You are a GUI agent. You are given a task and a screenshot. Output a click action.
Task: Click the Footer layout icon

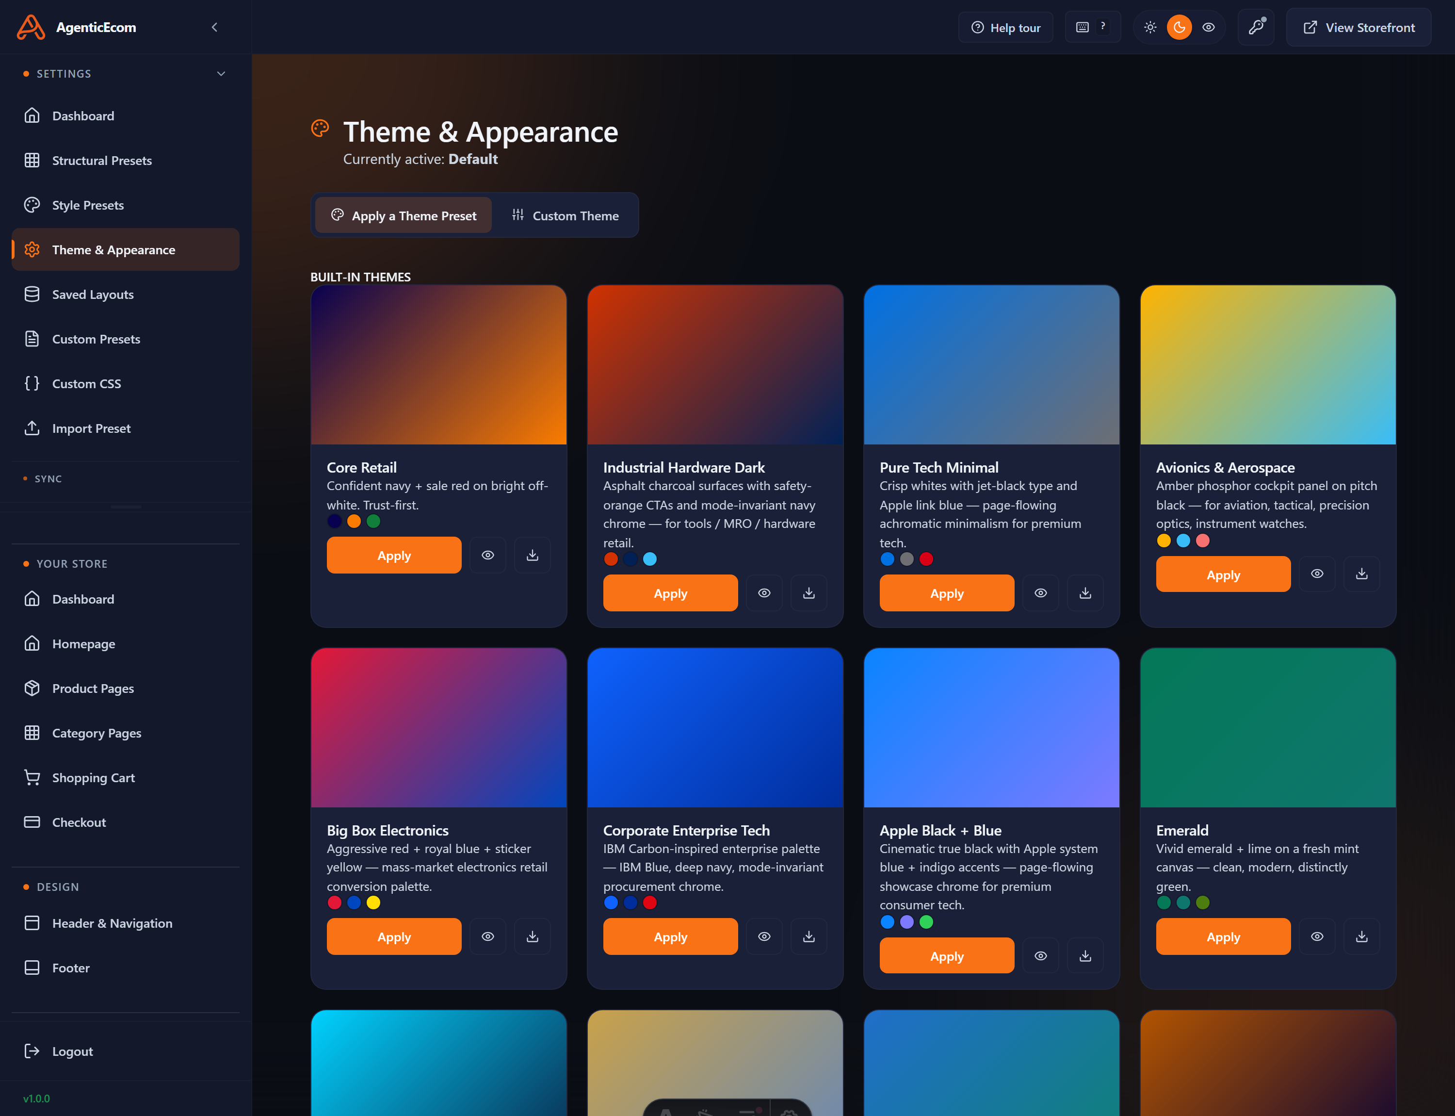pyautogui.click(x=32, y=968)
